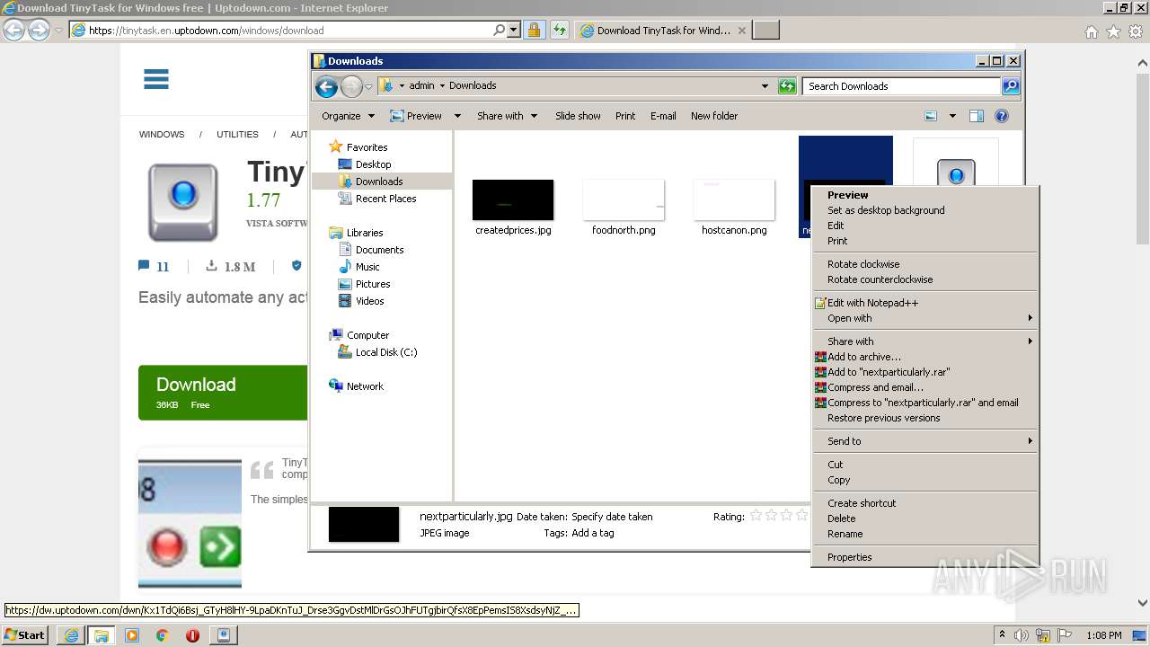The height and width of the screenshot is (647, 1150).
Task: Click the Explorer forward arrow button
Action: [x=351, y=86]
